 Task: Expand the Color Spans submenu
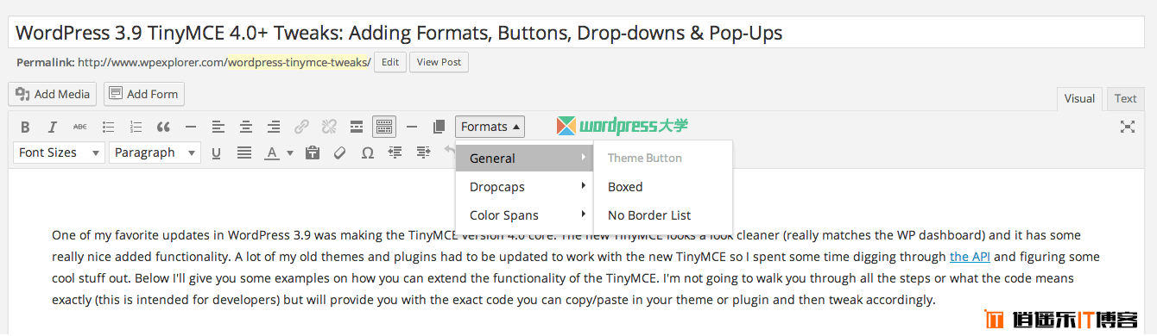tap(524, 215)
